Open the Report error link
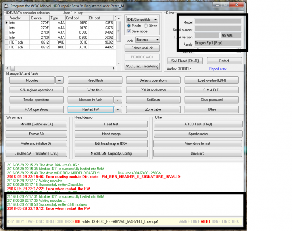This screenshot has width=292, height=231. (x=218, y=69)
